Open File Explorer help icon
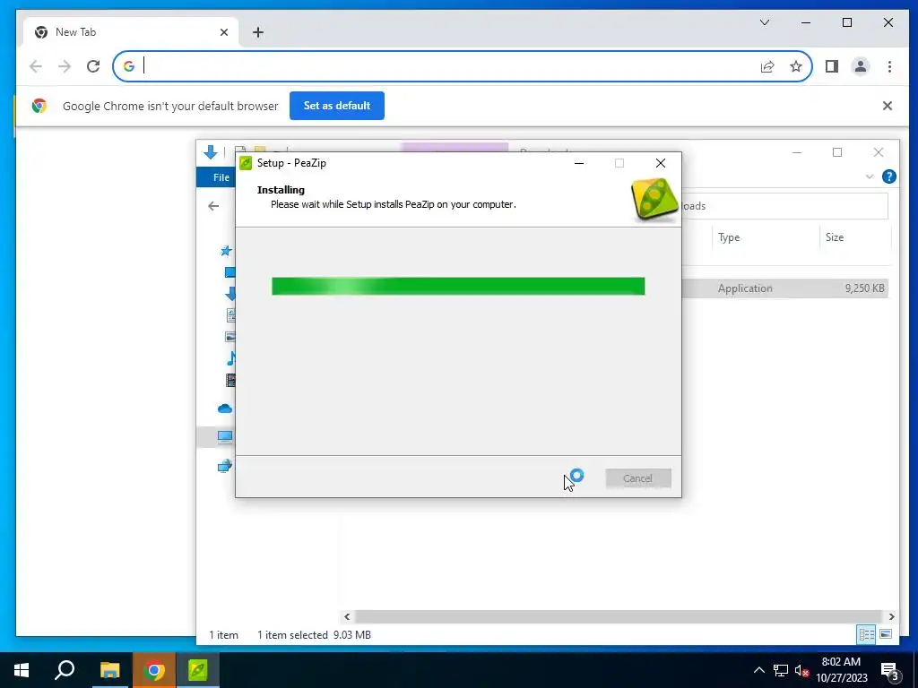The image size is (918, 688). (888, 176)
